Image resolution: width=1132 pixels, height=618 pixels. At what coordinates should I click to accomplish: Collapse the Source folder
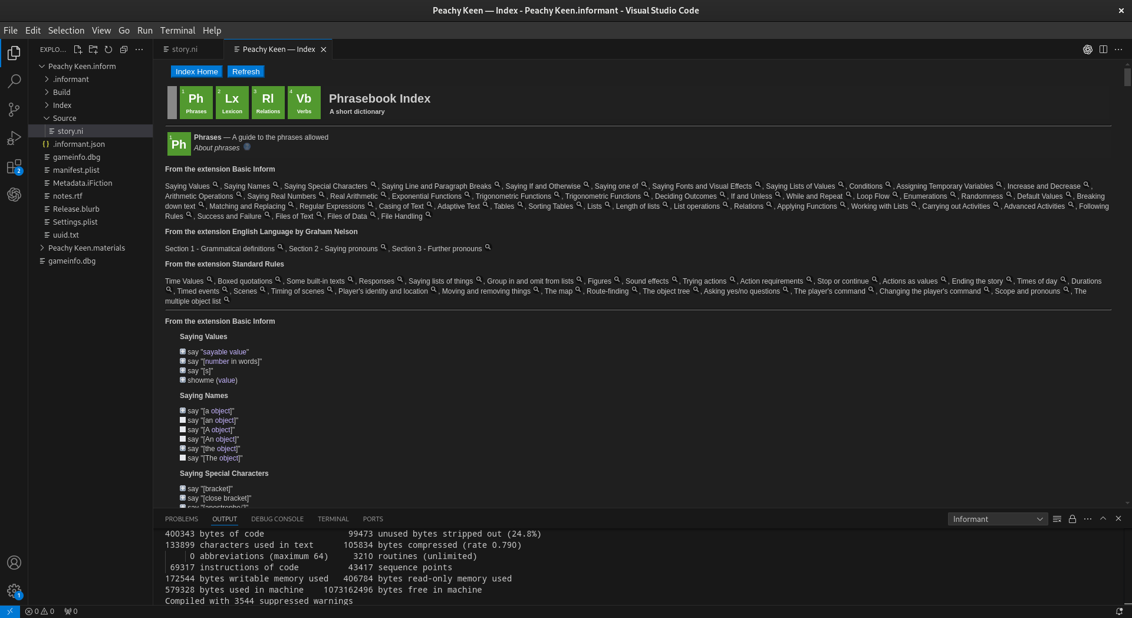(x=91, y=118)
